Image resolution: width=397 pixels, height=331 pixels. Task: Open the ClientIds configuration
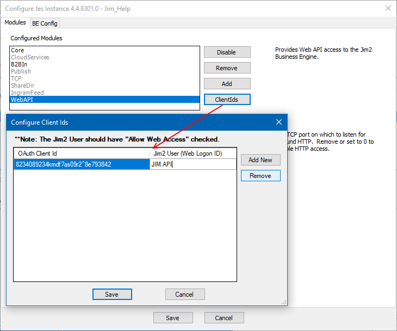(x=227, y=99)
